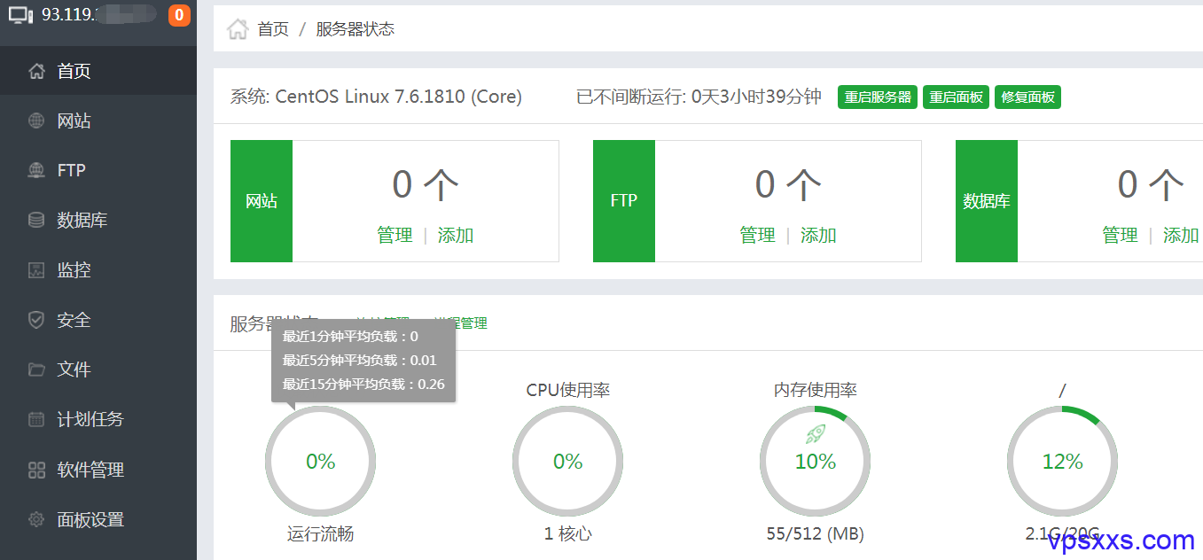Image resolution: width=1203 pixels, height=560 pixels.
Task: Click the FTP icon in the sidebar
Action: [x=36, y=170]
